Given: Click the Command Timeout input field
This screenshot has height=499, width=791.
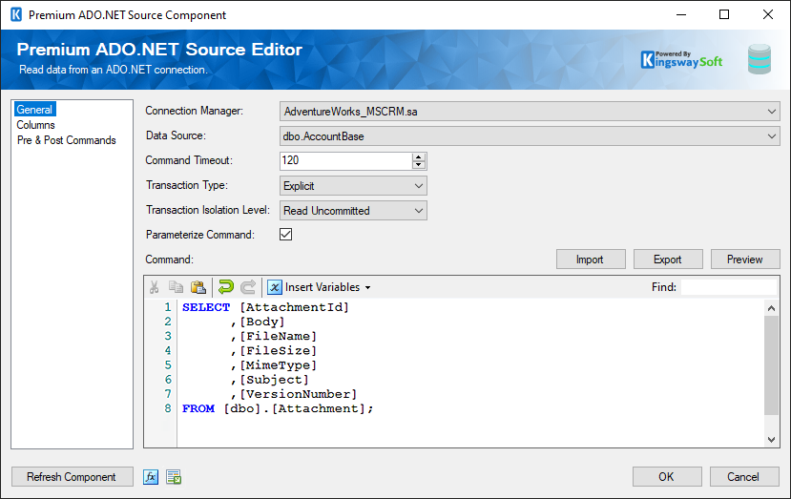Looking at the screenshot, I should (x=346, y=161).
